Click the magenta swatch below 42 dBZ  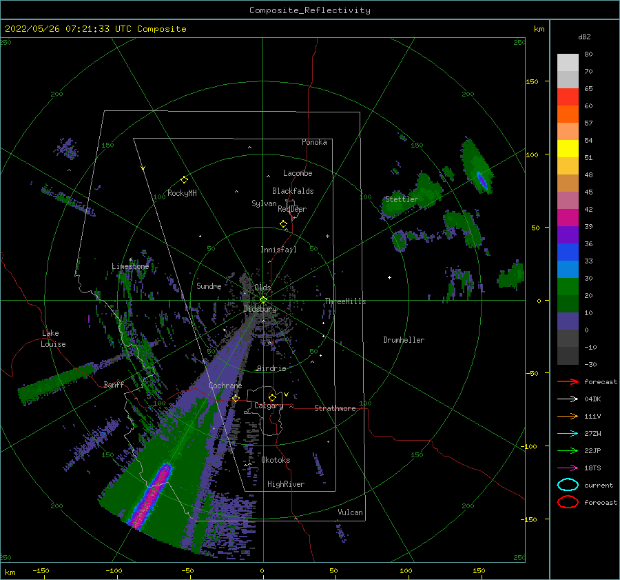click(568, 218)
